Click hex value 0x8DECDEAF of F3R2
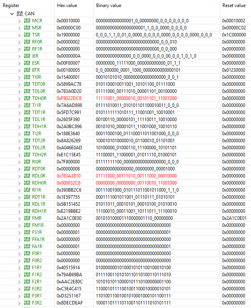This screenshot has height=308, width=251. coord(70,303)
